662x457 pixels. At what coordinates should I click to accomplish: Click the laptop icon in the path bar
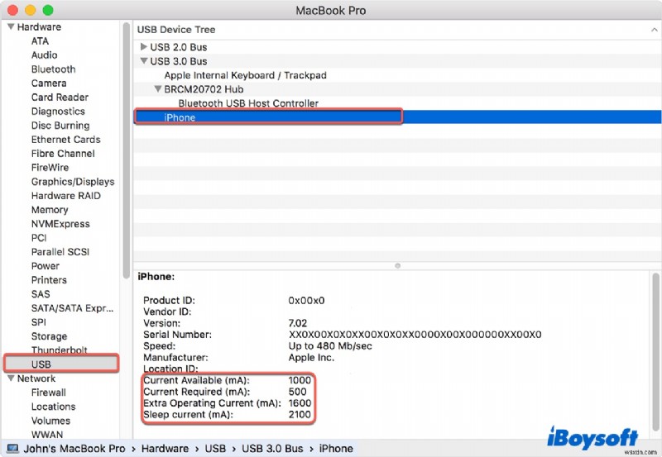coord(12,449)
